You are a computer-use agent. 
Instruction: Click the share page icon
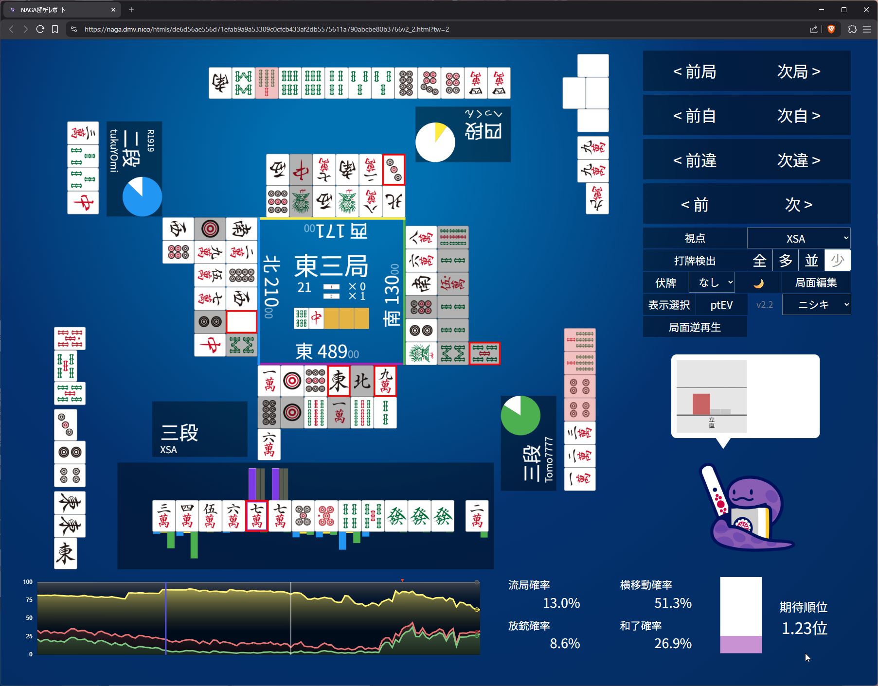813,29
